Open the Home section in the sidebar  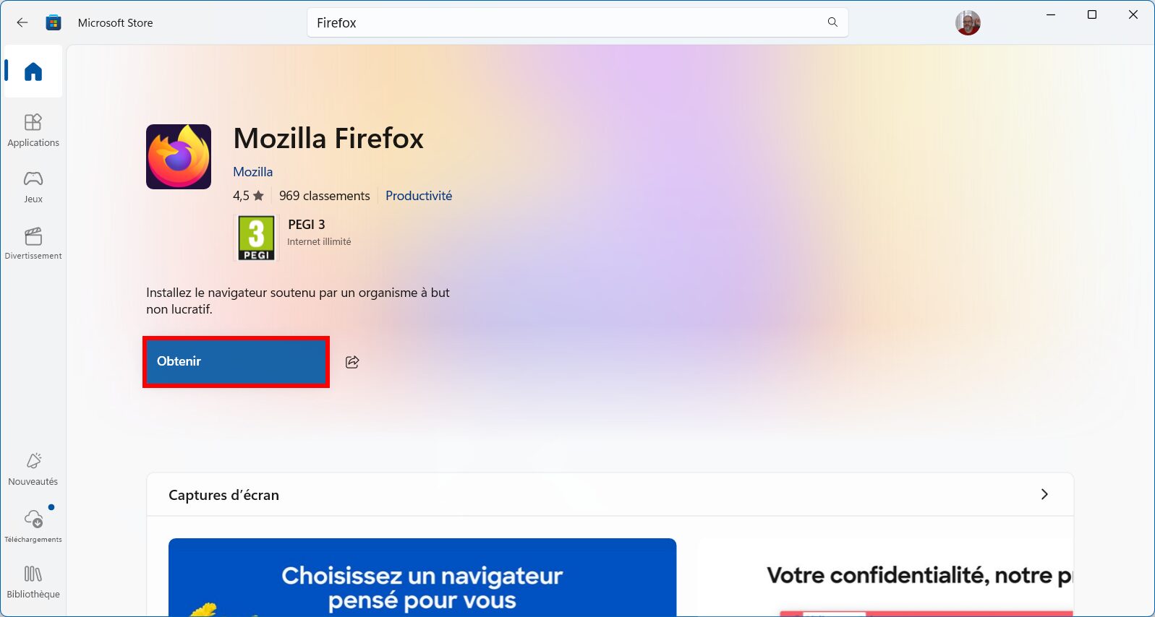pyautogui.click(x=33, y=72)
